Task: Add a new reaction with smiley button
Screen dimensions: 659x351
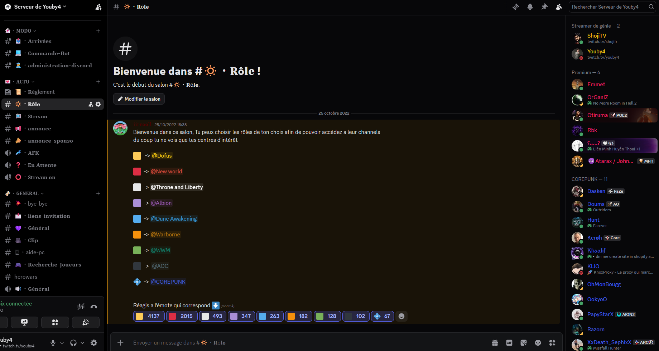Action: pyautogui.click(x=401, y=316)
